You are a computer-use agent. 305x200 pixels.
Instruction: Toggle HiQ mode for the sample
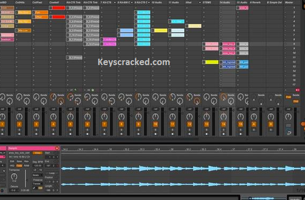pyautogui.click(x=12, y=165)
